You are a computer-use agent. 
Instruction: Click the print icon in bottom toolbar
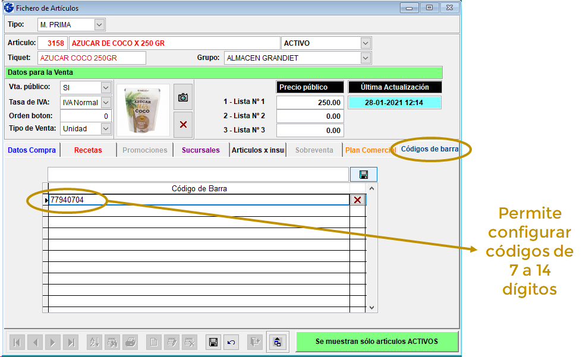click(x=131, y=342)
